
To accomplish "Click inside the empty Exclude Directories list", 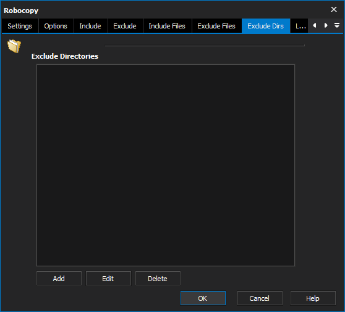I will (166, 165).
